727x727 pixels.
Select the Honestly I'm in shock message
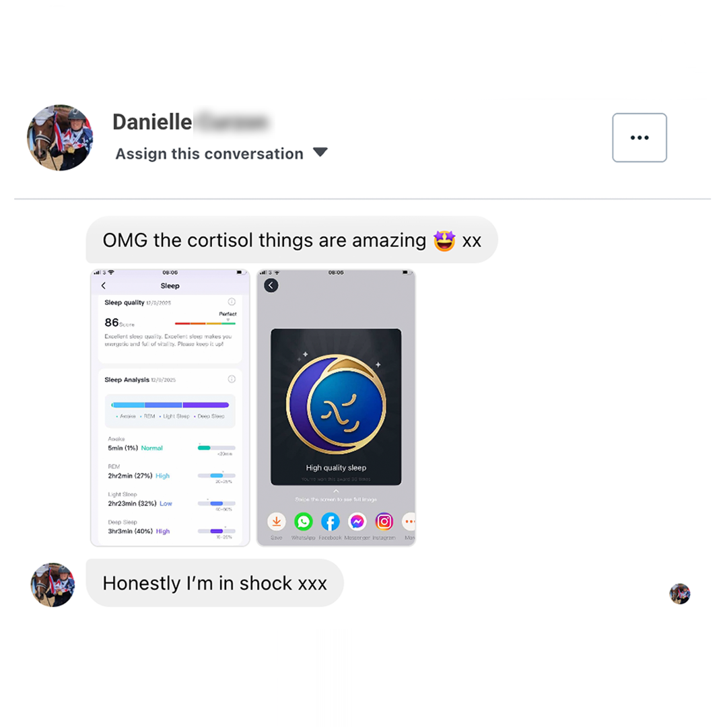[215, 583]
